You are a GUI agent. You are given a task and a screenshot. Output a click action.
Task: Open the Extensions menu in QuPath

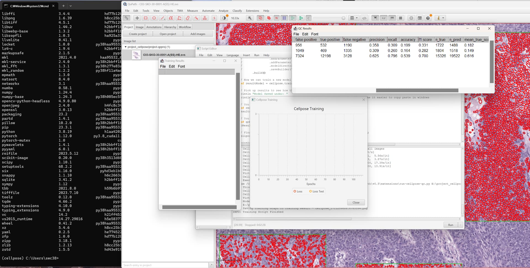252,11
